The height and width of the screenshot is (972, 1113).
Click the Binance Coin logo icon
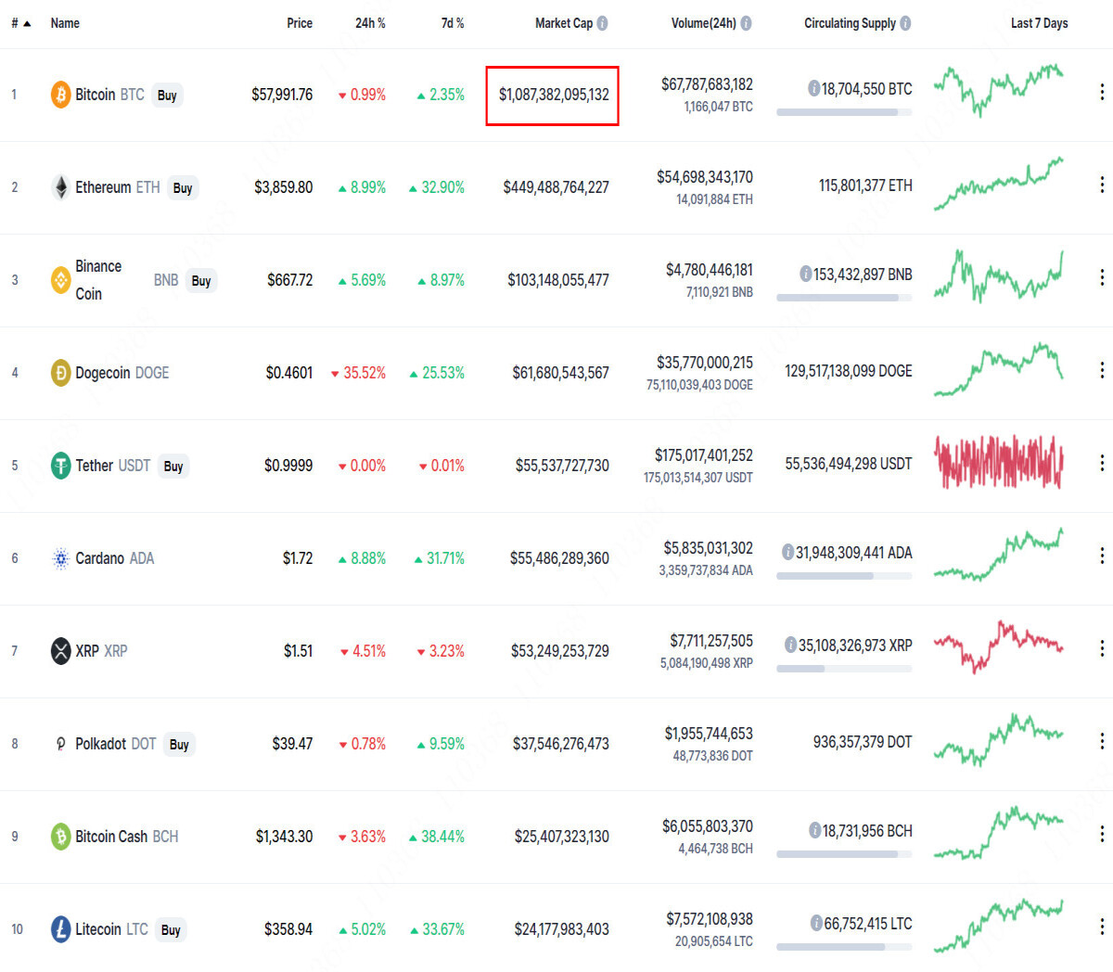(60, 280)
